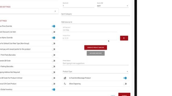Viewport: 172px width, 96px height.
Task: Click the Stock Unit input field
Action: tap(78, 6)
